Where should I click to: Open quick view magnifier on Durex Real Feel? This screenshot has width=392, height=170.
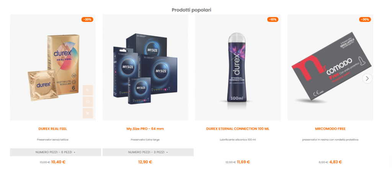88,90
